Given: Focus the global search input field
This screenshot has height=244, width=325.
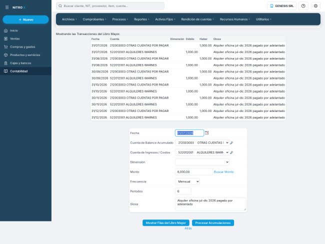Looking at the screenshot, I should tap(110, 6).
